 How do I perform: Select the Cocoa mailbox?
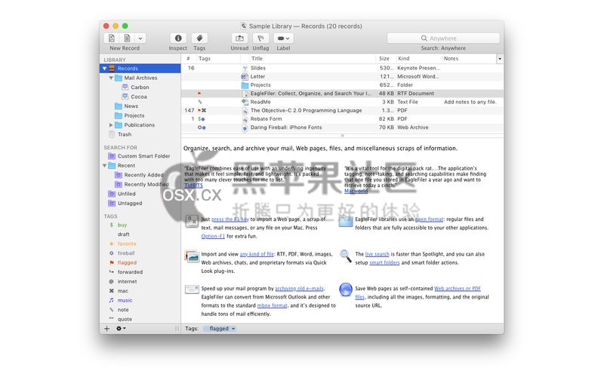139,97
